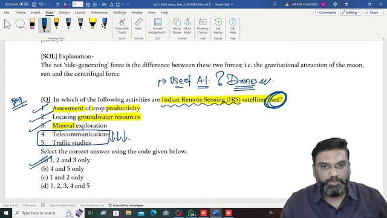
Task: Switch to the References tab
Action: [99, 12]
